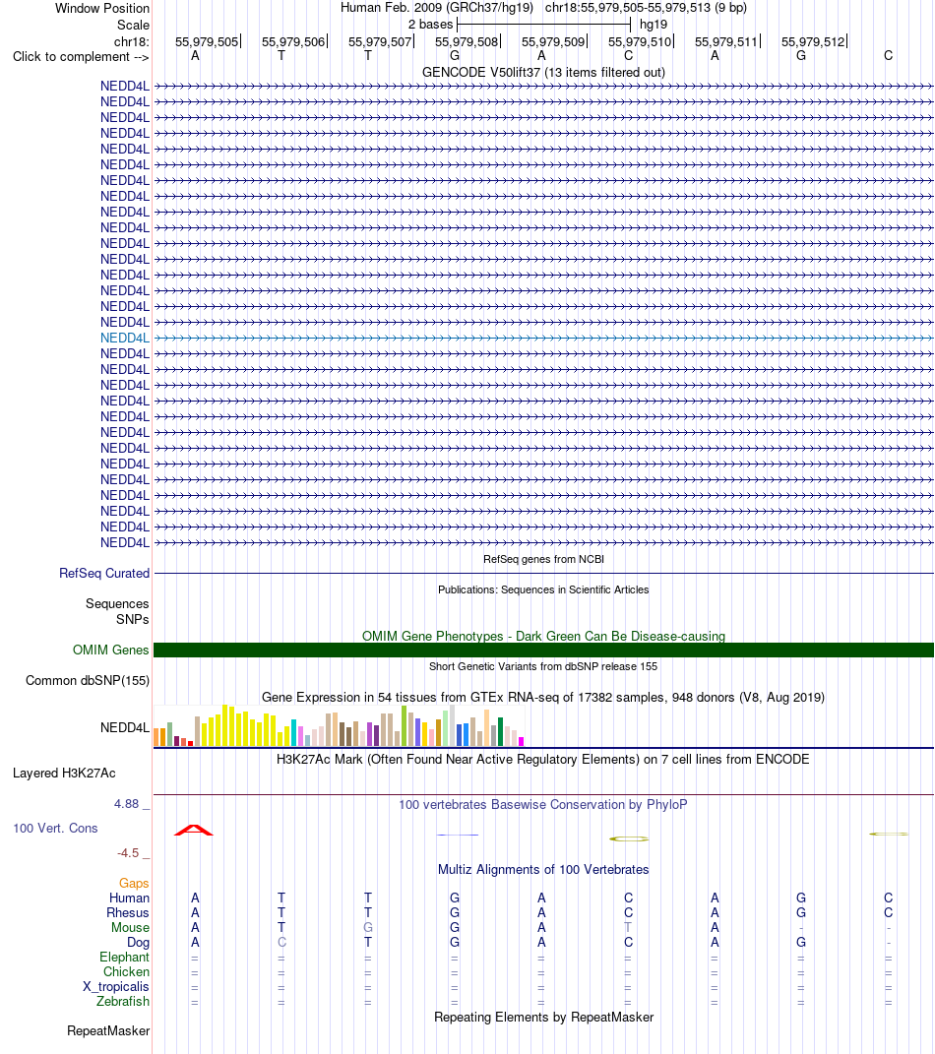Screen dimensions: 935x1054
Task: Click the 100 Vert. Cons label
Action: (55, 829)
